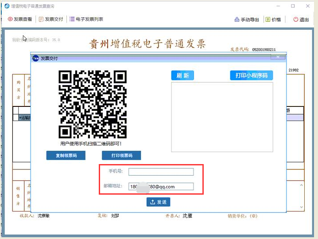Image resolution: width=318 pixels, height=239 pixels.
Task: Close the 发票交付 dialog
Action: click(x=278, y=57)
